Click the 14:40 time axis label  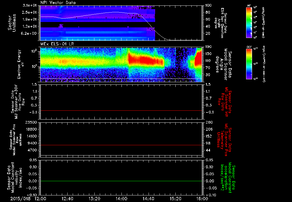pos(148,199)
